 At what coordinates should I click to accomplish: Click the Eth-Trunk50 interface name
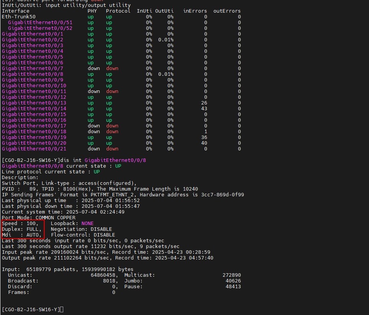click(x=19, y=17)
